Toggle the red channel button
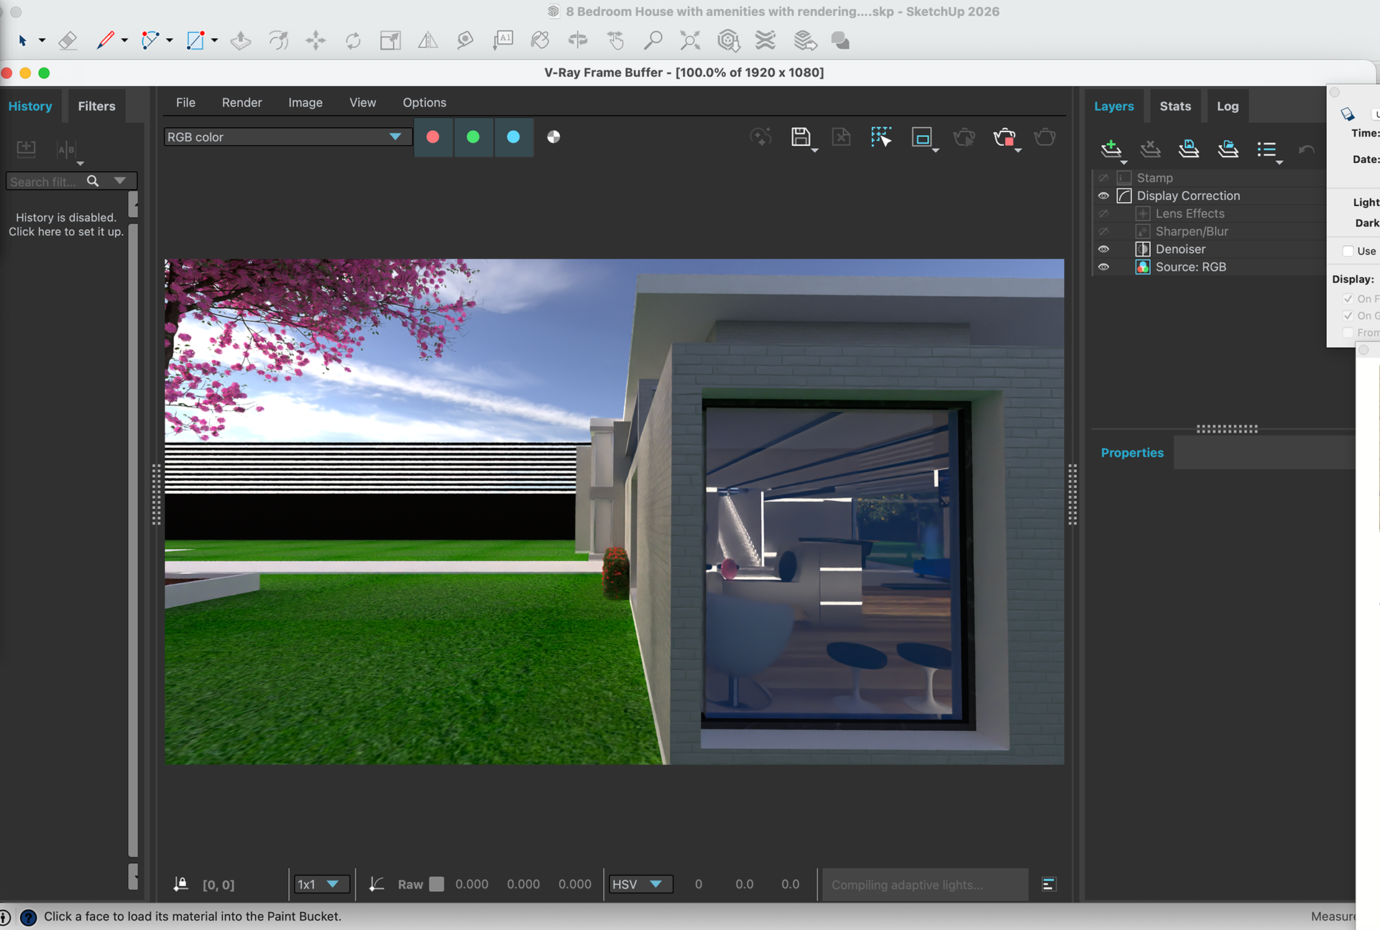Screen dimensions: 1380x930 click(433, 137)
